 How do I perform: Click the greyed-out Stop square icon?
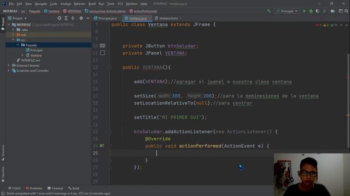pos(324,11)
